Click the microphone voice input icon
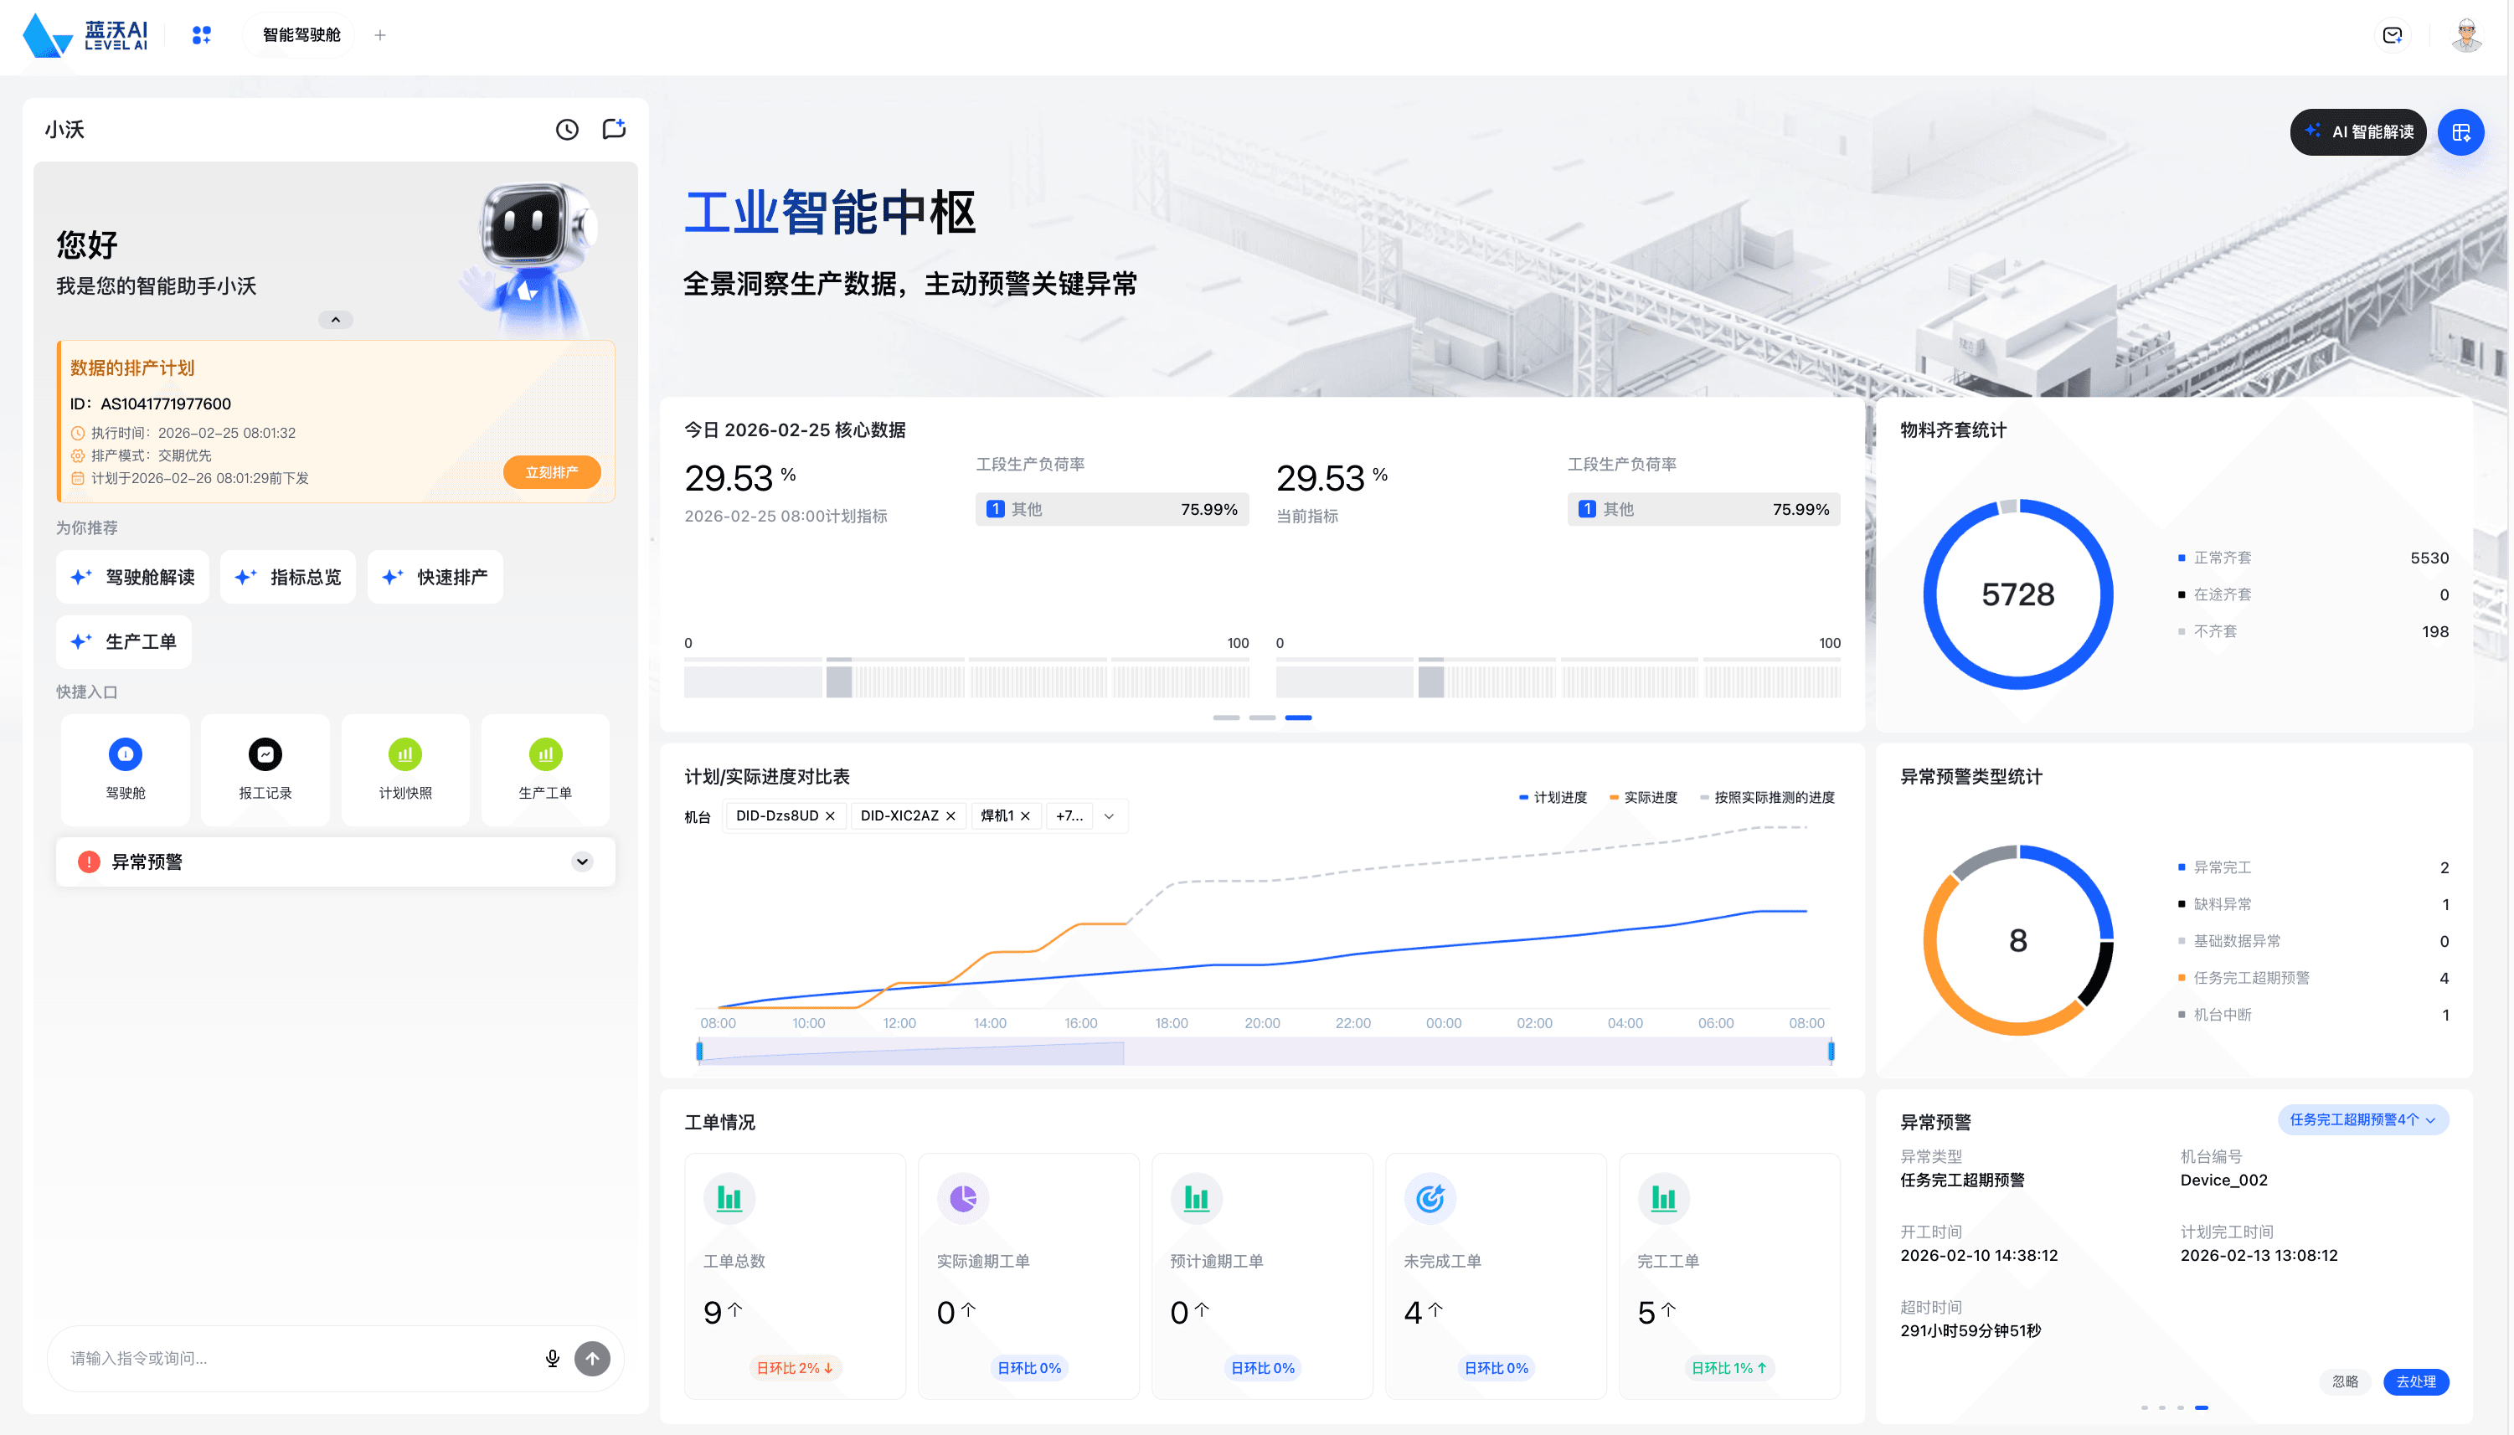 coord(552,1358)
